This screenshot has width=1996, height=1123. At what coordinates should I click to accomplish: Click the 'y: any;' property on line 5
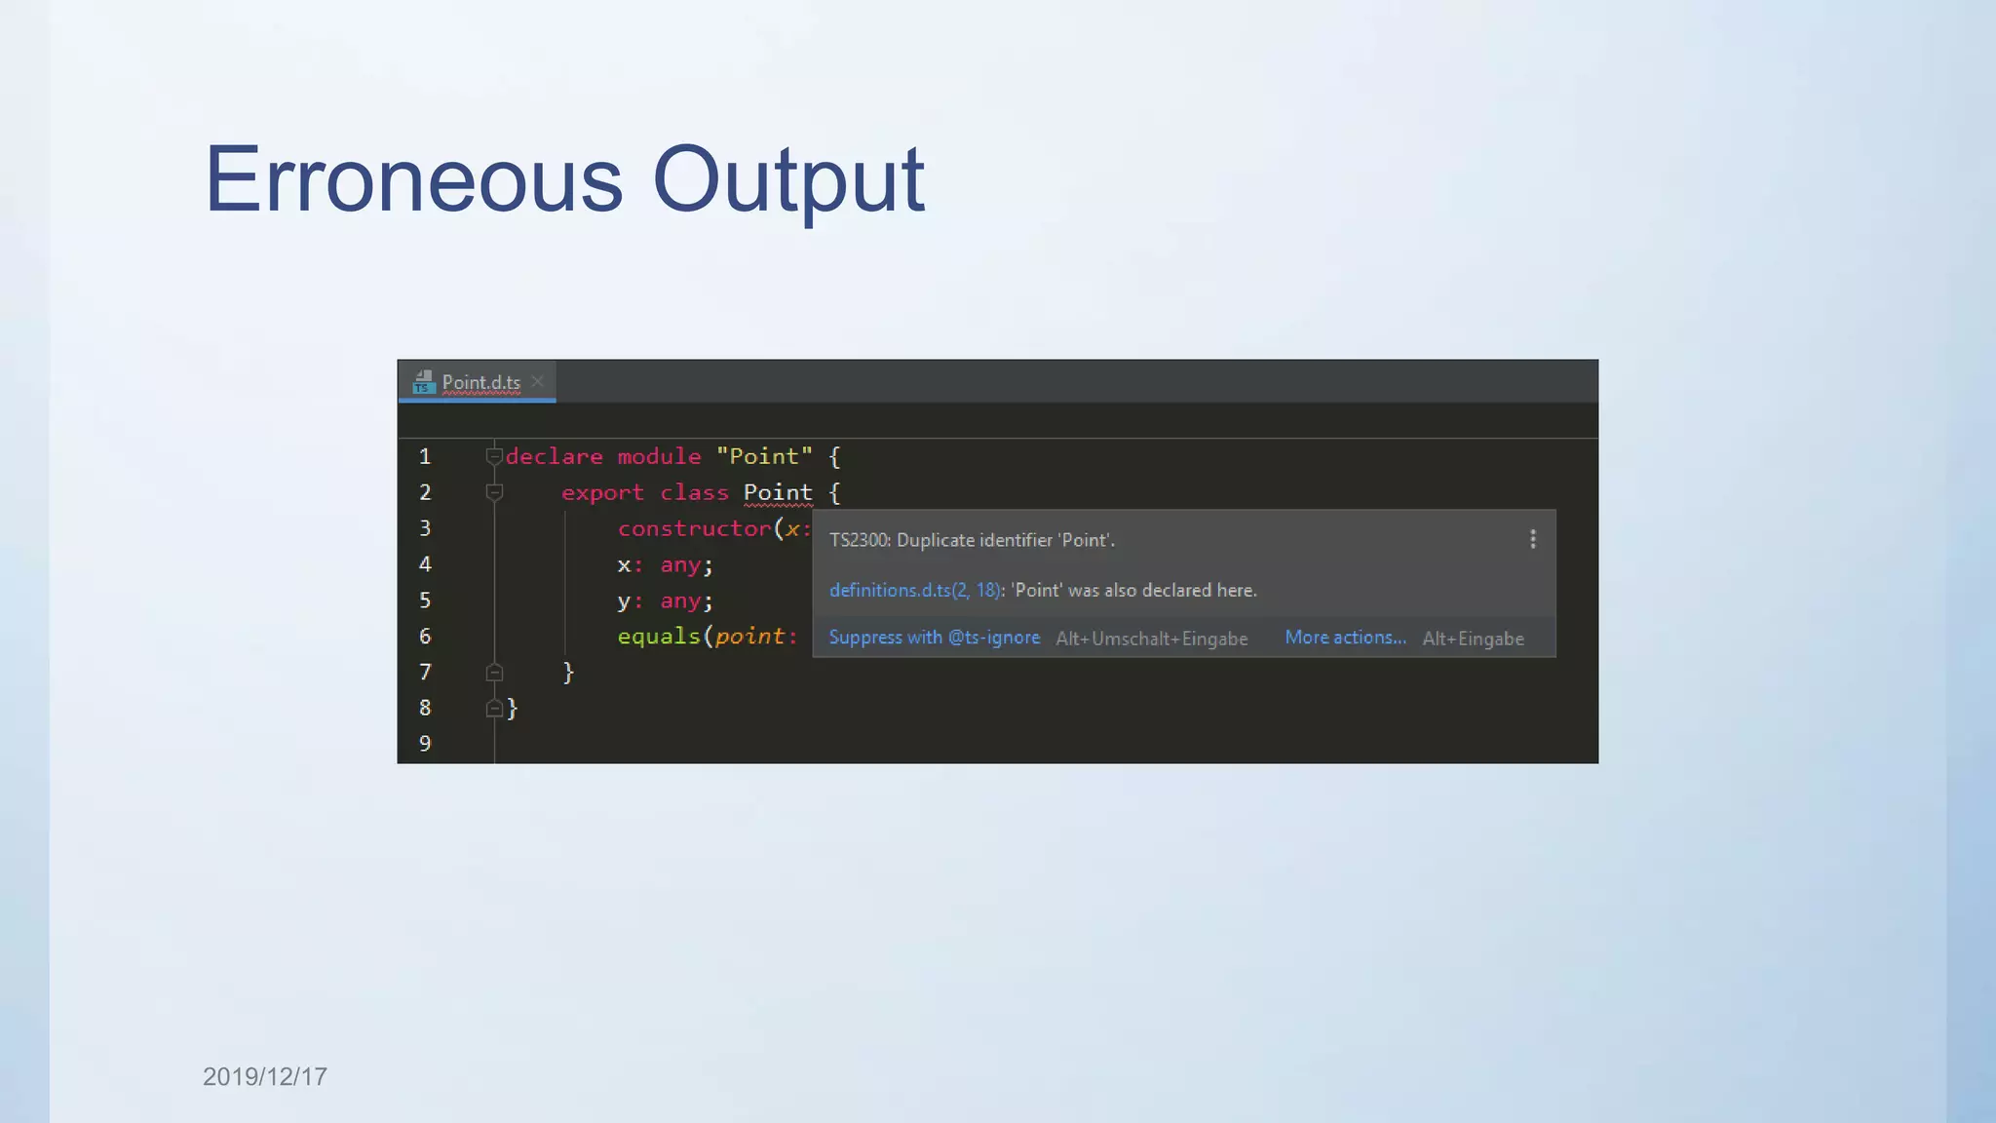click(x=665, y=600)
